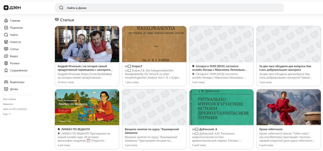Click the '3 дня назад' timestamp
This screenshot has height=151, width=323.
pyautogui.click(x=266, y=82)
